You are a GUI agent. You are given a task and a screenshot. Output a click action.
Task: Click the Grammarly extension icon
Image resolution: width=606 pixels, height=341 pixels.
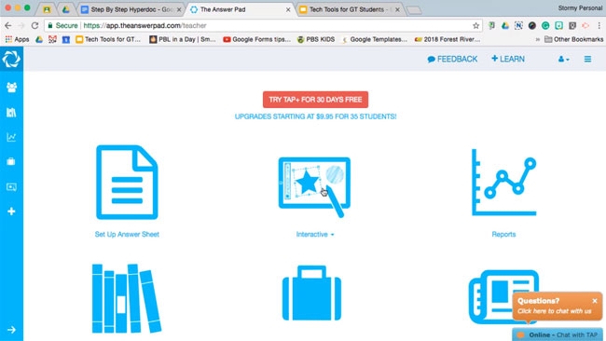coord(545,25)
